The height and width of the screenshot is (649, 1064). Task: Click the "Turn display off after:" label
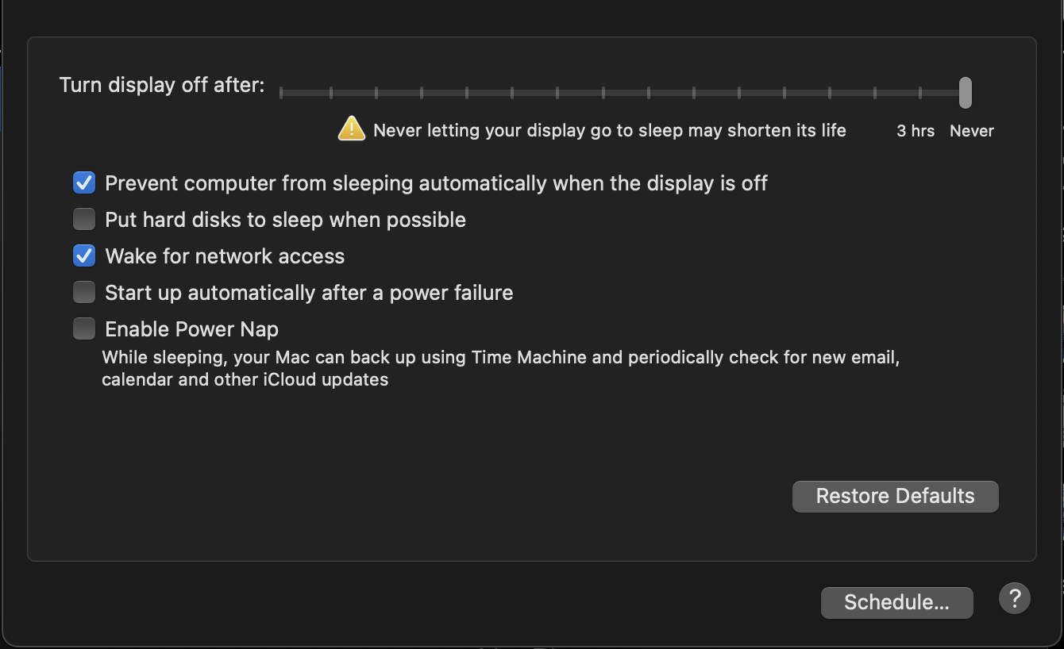pyautogui.click(x=162, y=86)
